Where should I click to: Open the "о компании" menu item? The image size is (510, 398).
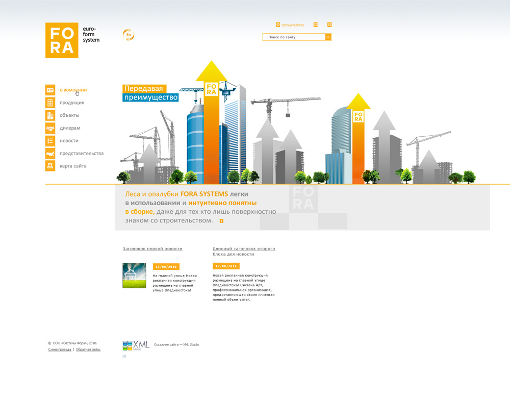72,90
